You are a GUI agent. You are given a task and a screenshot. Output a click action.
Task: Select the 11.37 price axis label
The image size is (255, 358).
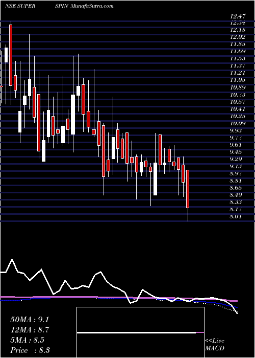click(238, 66)
